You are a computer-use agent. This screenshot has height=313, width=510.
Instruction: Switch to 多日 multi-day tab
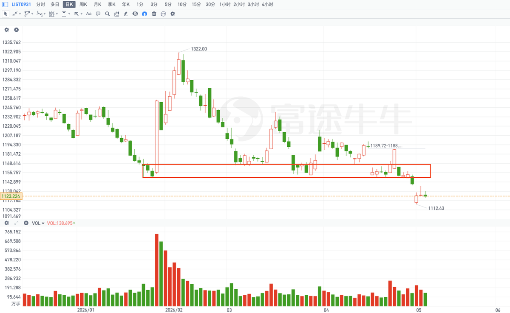click(55, 4)
